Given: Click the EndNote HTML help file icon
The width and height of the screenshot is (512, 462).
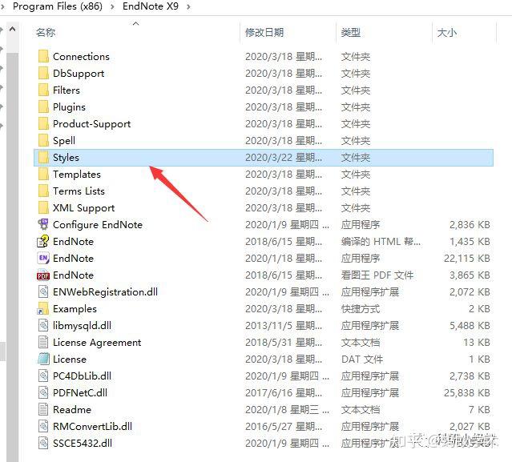Looking at the screenshot, I should click(x=43, y=242).
